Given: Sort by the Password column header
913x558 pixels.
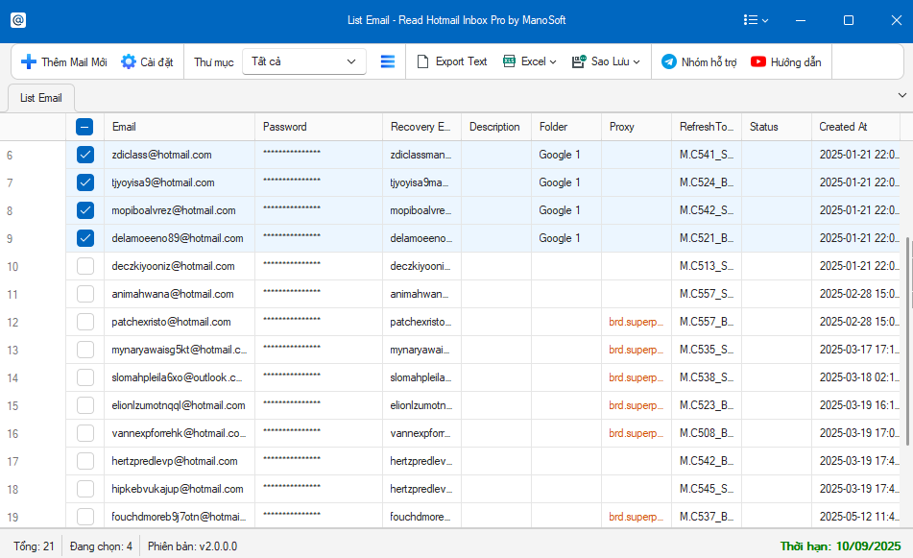Looking at the screenshot, I should 319,127.
